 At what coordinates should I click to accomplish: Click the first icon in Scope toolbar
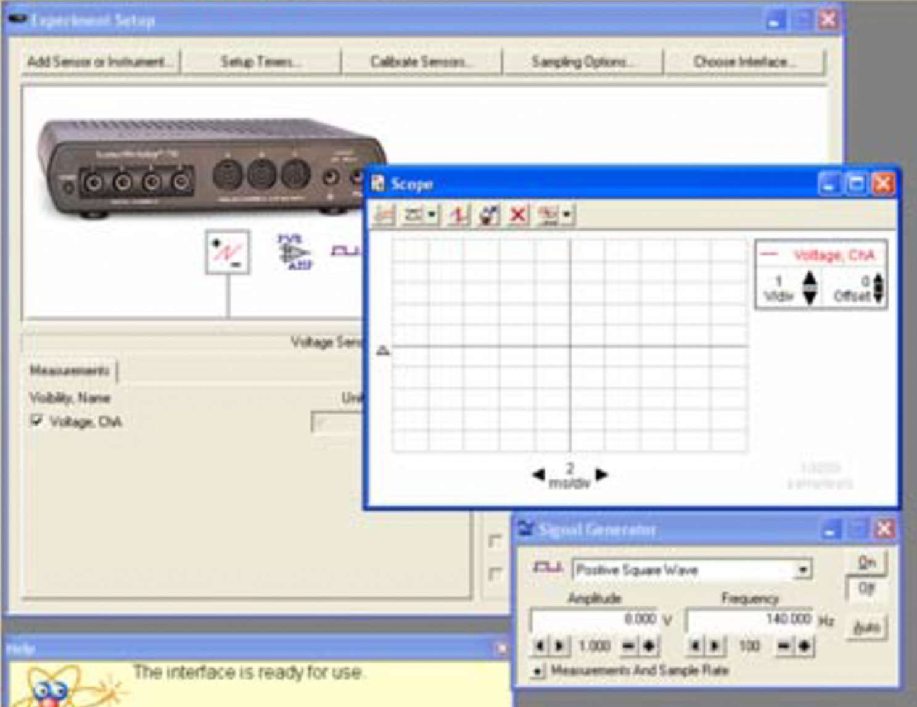384,215
